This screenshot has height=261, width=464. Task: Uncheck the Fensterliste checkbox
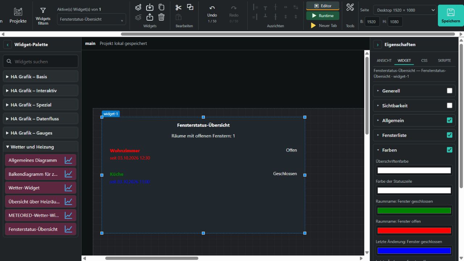click(449, 135)
